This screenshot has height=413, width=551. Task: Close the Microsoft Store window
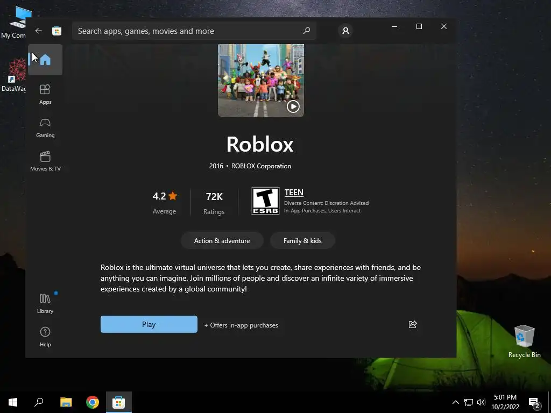pyautogui.click(x=444, y=26)
